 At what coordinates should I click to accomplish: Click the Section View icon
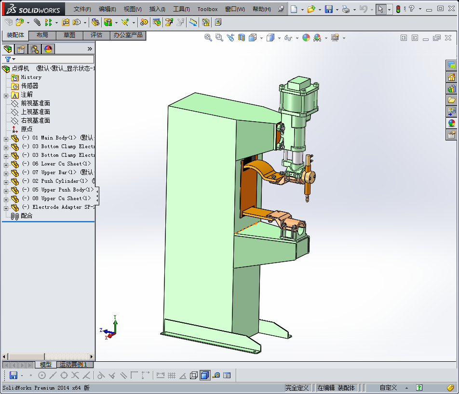point(242,38)
